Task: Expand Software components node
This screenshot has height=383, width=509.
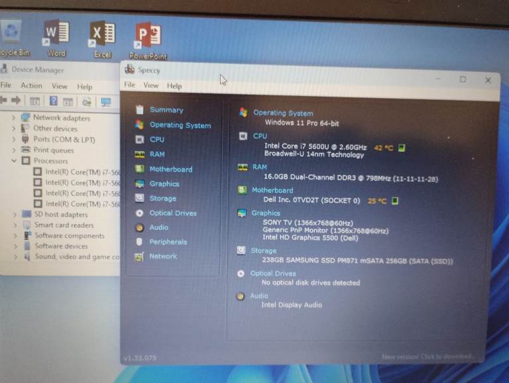Action: pyautogui.click(x=15, y=236)
